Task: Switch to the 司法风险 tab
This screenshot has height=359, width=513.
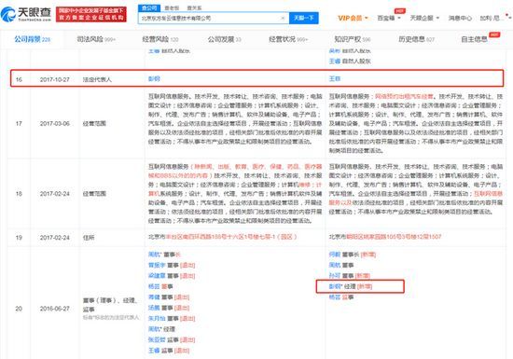Action: pos(96,39)
